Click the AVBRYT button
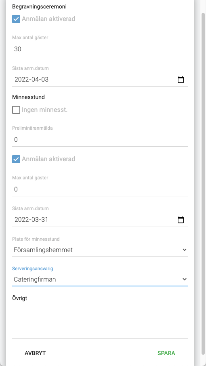 pyautogui.click(x=35, y=353)
